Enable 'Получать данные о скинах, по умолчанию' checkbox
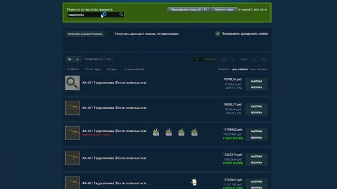The width and height of the screenshot is (337, 189). pos(111,34)
